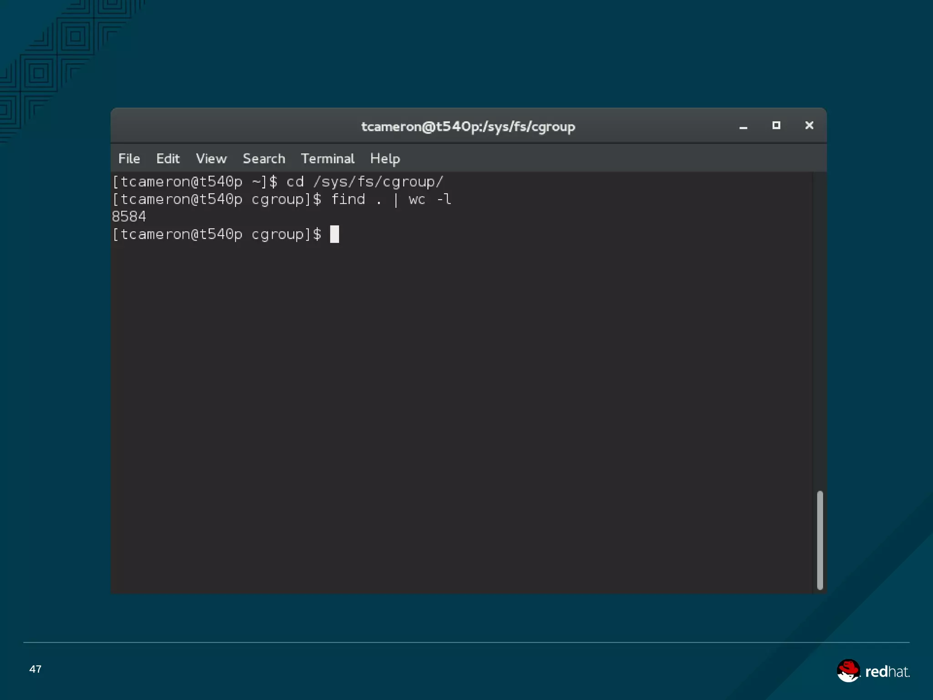This screenshot has height=700, width=933.
Task: Click the terminal title bar text
Action: pyautogui.click(x=468, y=126)
